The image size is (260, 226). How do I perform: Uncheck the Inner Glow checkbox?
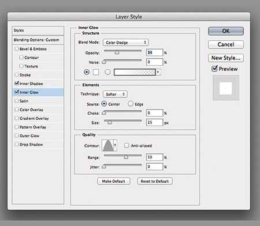click(x=17, y=92)
